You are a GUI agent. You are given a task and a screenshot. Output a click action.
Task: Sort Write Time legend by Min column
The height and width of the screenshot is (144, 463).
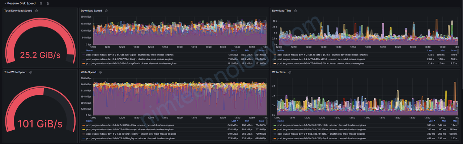click(x=442, y=121)
